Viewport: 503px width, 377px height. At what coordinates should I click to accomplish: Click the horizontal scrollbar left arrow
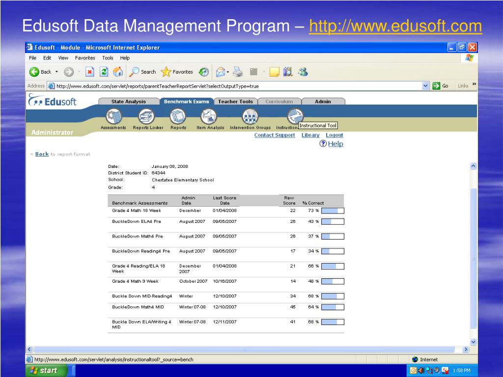(x=29, y=349)
